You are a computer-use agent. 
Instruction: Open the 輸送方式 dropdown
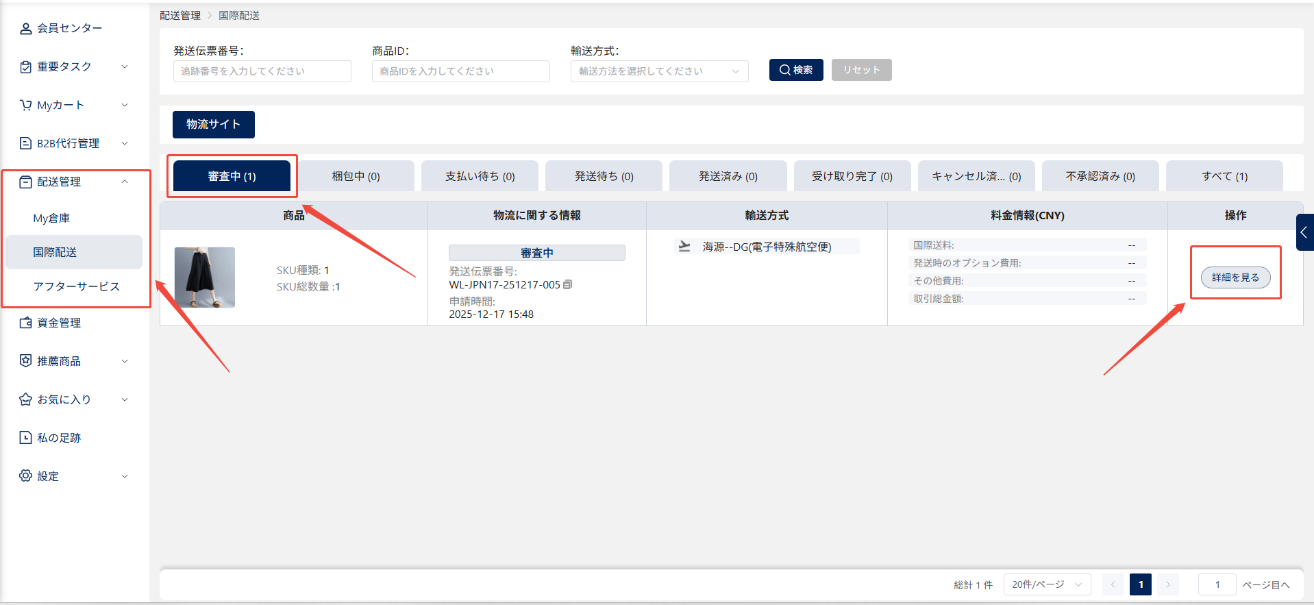coord(659,71)
